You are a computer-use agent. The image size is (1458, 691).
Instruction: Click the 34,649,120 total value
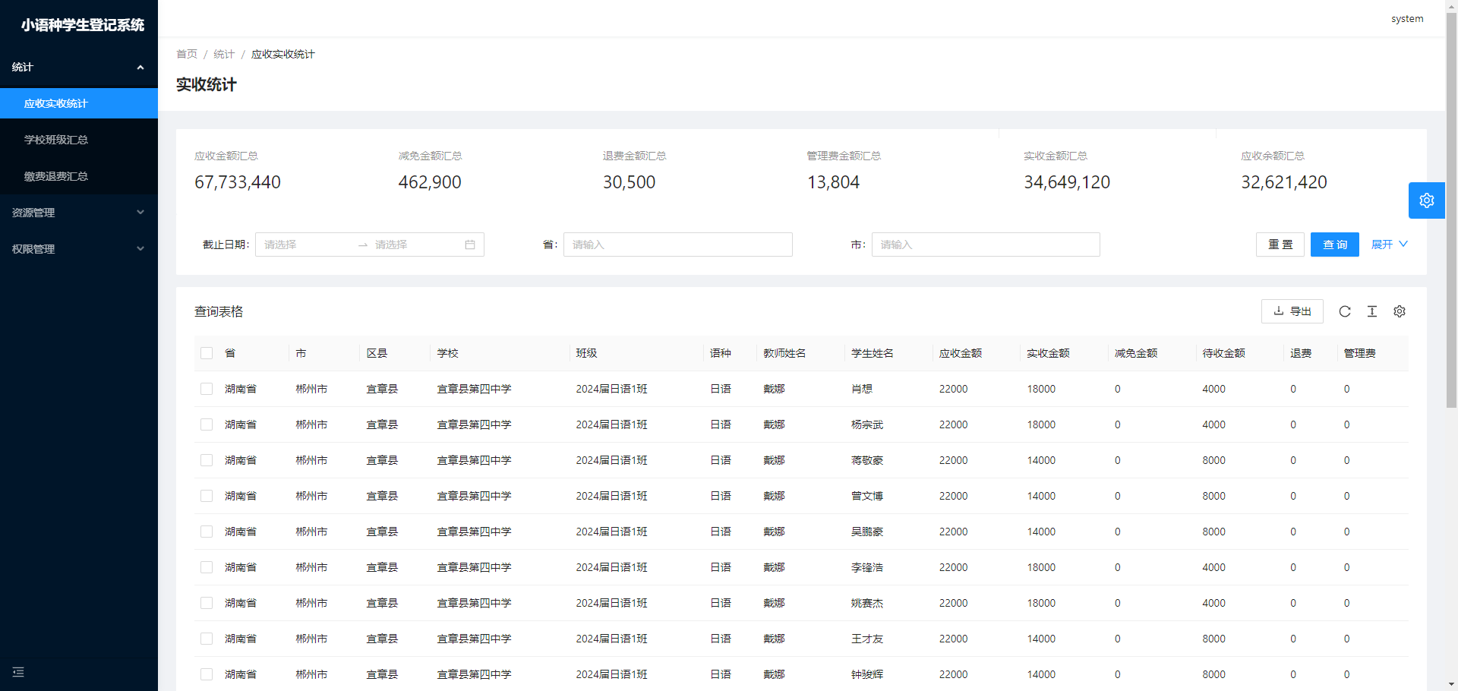pos(1067,182)
